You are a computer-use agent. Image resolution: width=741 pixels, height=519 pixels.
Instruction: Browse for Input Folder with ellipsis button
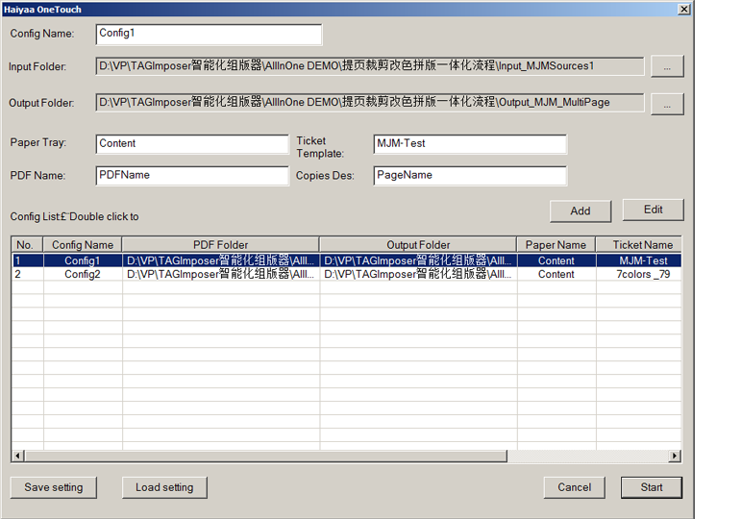pyautogui.click(x=667, y=66)
